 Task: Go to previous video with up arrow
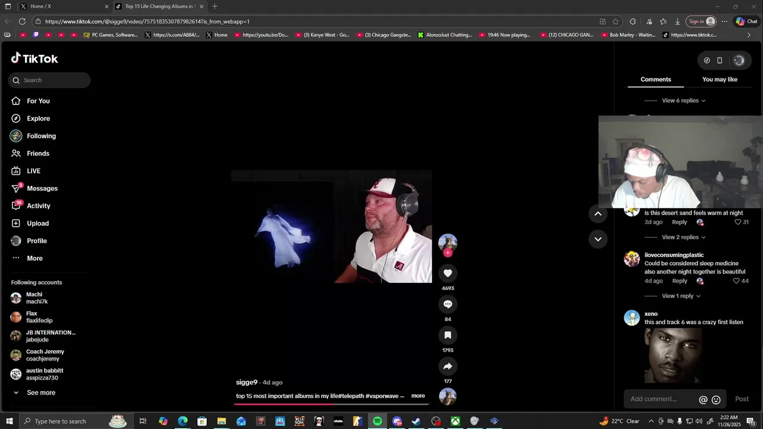pyautogui.click(x=598, y=213)
